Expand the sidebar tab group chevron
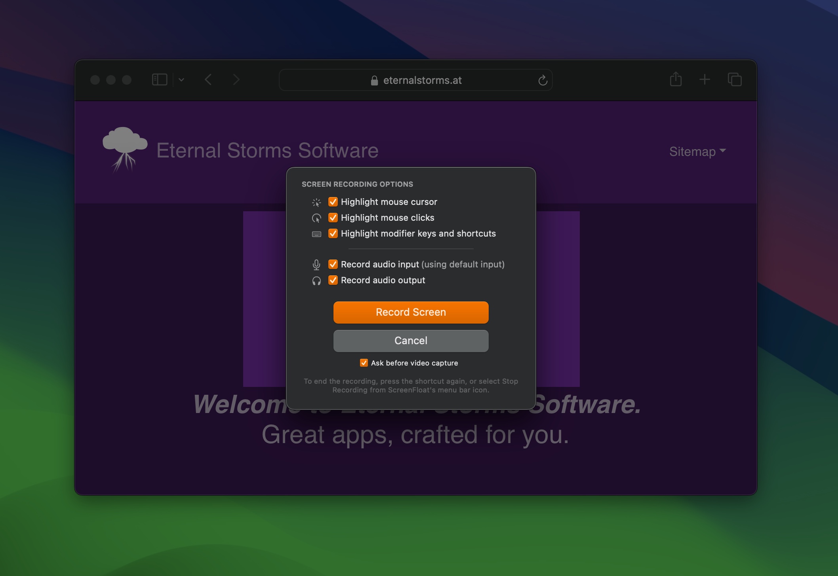Image resolution: width=838 pixels, height=576 pixels. pos(181,80)
